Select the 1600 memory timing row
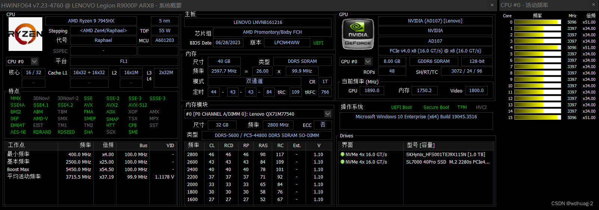The height and width of the screenshot is (210, 599). 258,199
